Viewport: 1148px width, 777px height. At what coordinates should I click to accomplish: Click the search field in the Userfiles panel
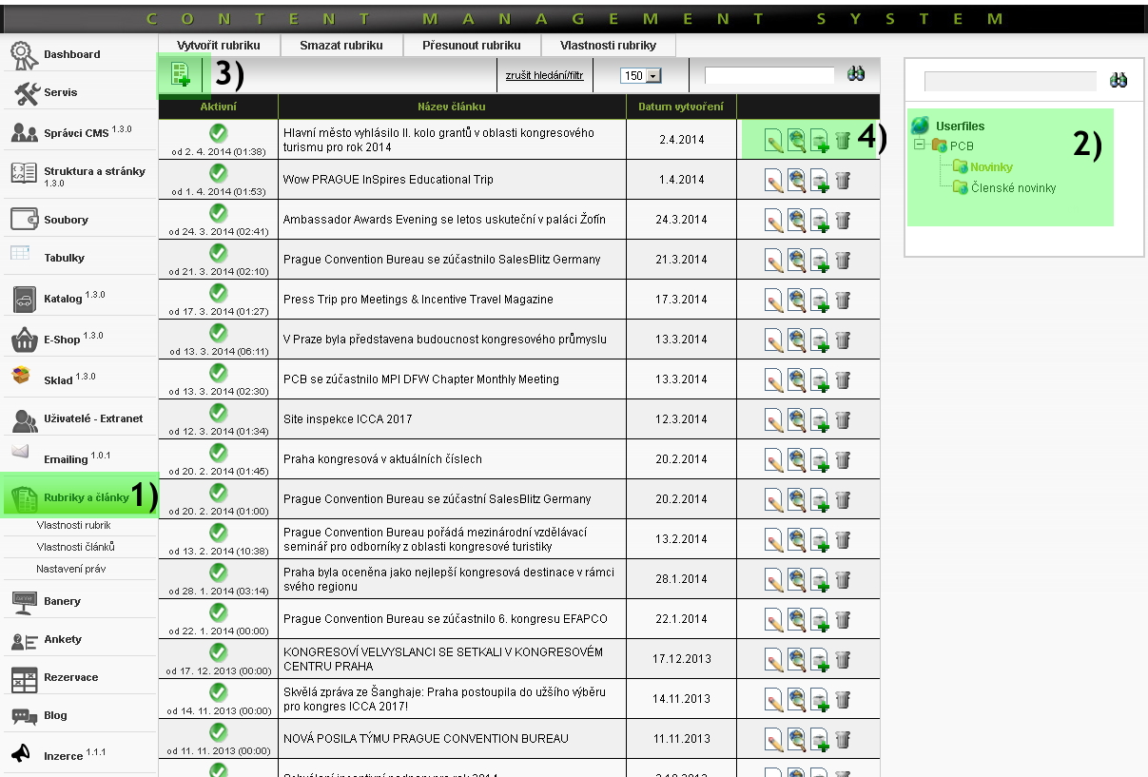(1012, 82)
